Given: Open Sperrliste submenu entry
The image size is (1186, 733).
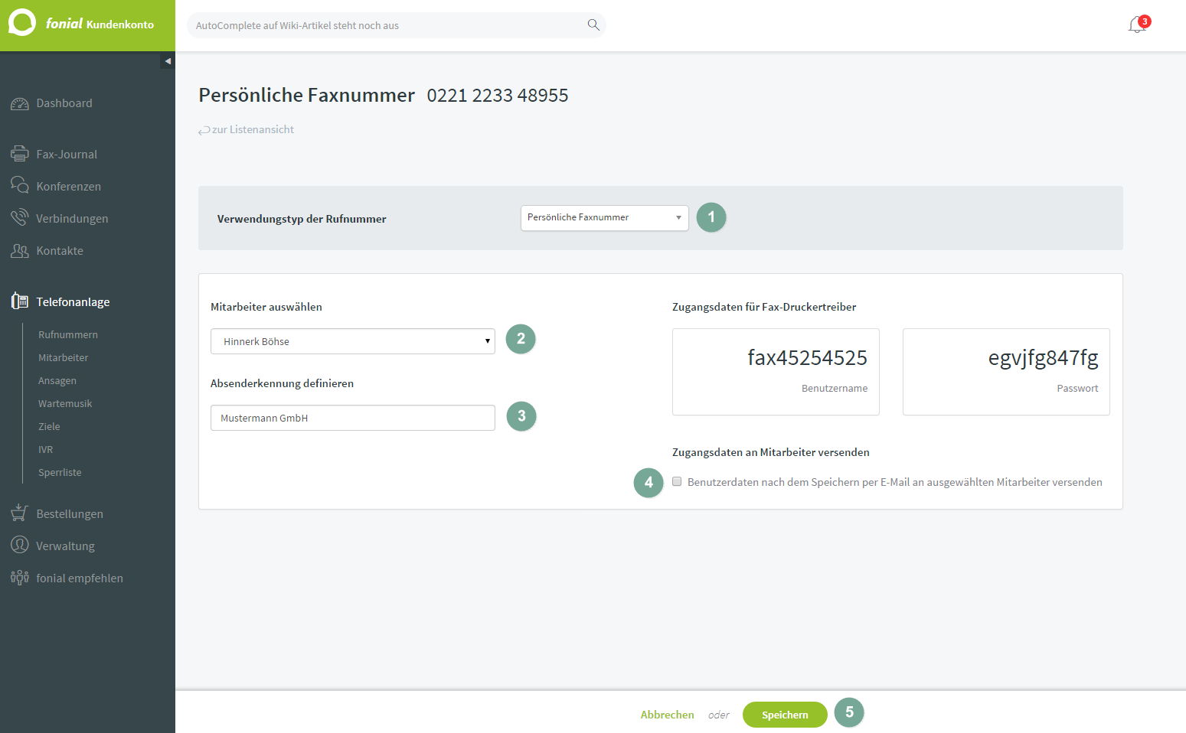Looking at the screenshot, I should coord(60,472).
